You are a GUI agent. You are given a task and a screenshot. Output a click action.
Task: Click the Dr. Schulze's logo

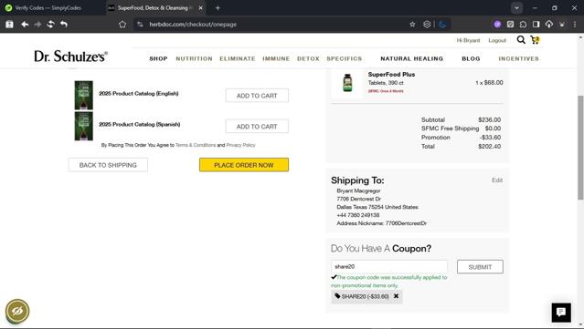coord(70,57)
